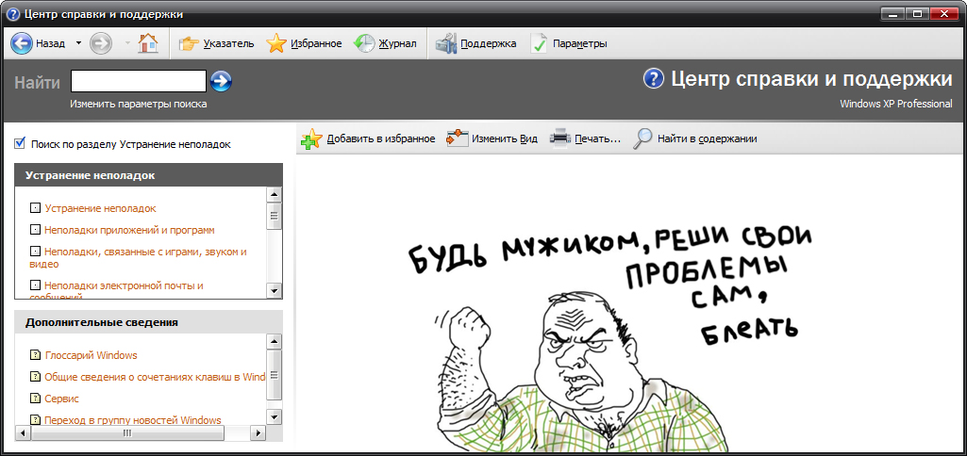Expand the Назад history dropdown arrow

tap(78, 43)
